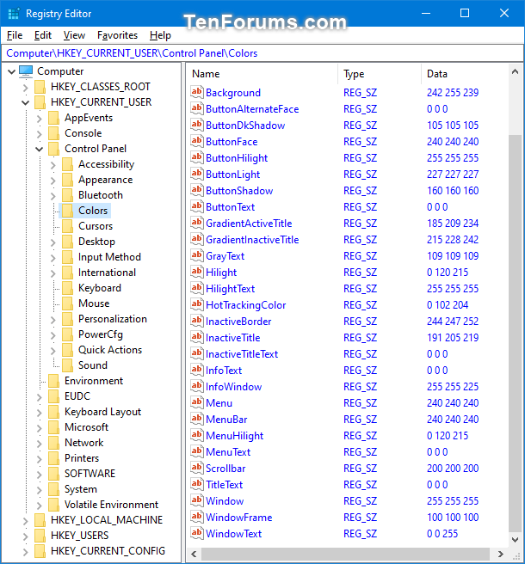The height and width of the screenshot is (564, 525).
Task: Select the ButtonDkShadow value name
Action: tap(245, 126)
